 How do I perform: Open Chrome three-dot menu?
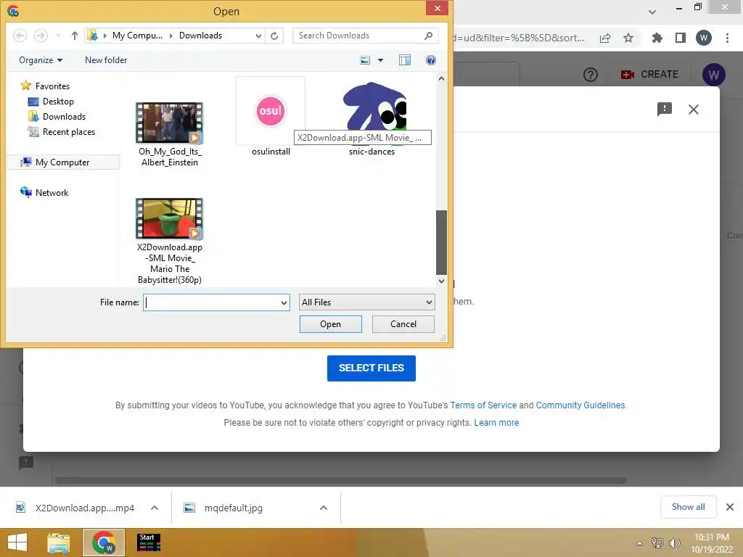pyautogui.click(x=727, y=38)
